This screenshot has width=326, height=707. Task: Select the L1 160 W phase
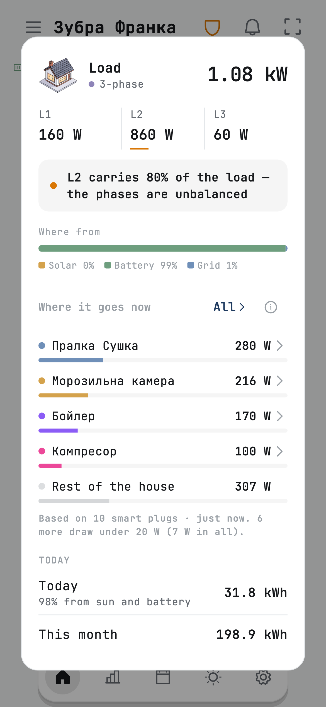[x=79, y=128]
